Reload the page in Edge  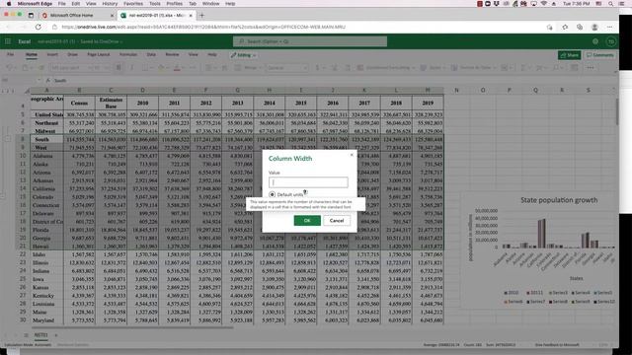[38, 27]
